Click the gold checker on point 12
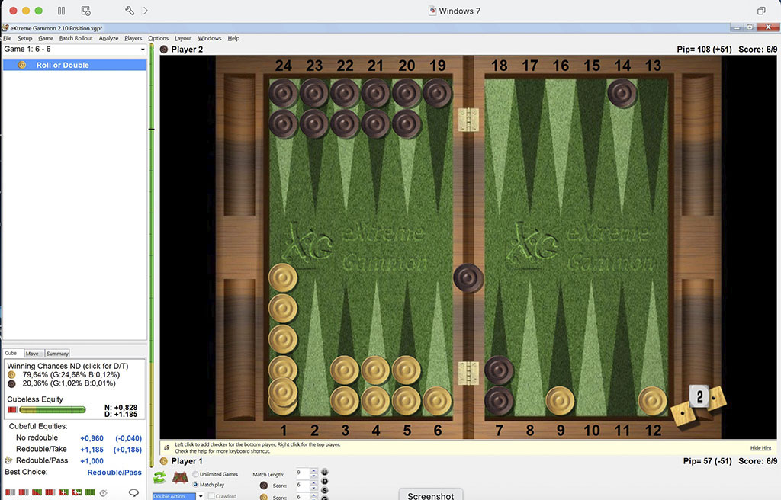 point(653,401)
